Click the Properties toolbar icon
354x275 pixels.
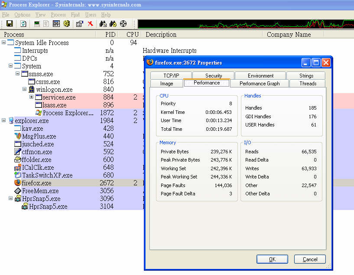click(79, 24)
